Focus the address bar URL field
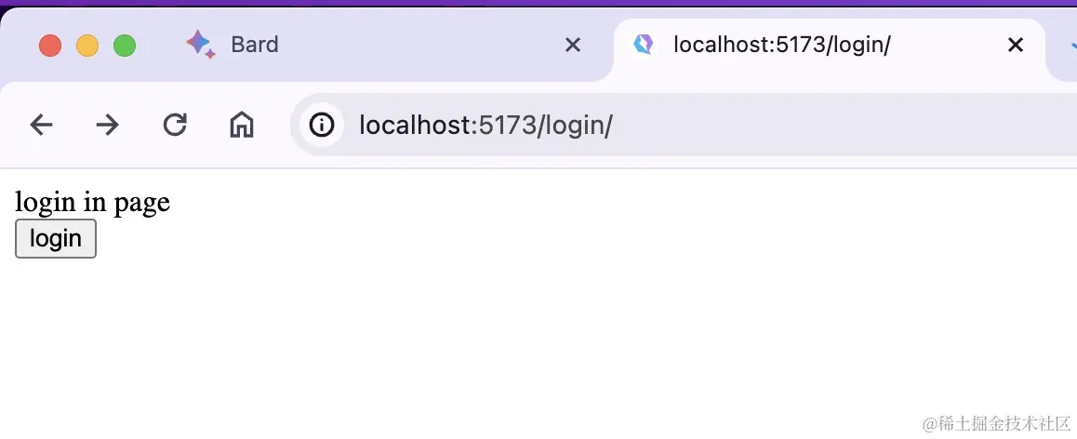This screenshot has height=439, width=1077. 651,125
